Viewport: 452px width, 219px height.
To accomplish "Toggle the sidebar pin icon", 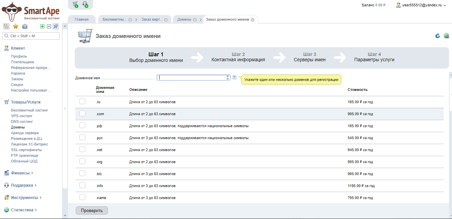I will click(56, 27).
